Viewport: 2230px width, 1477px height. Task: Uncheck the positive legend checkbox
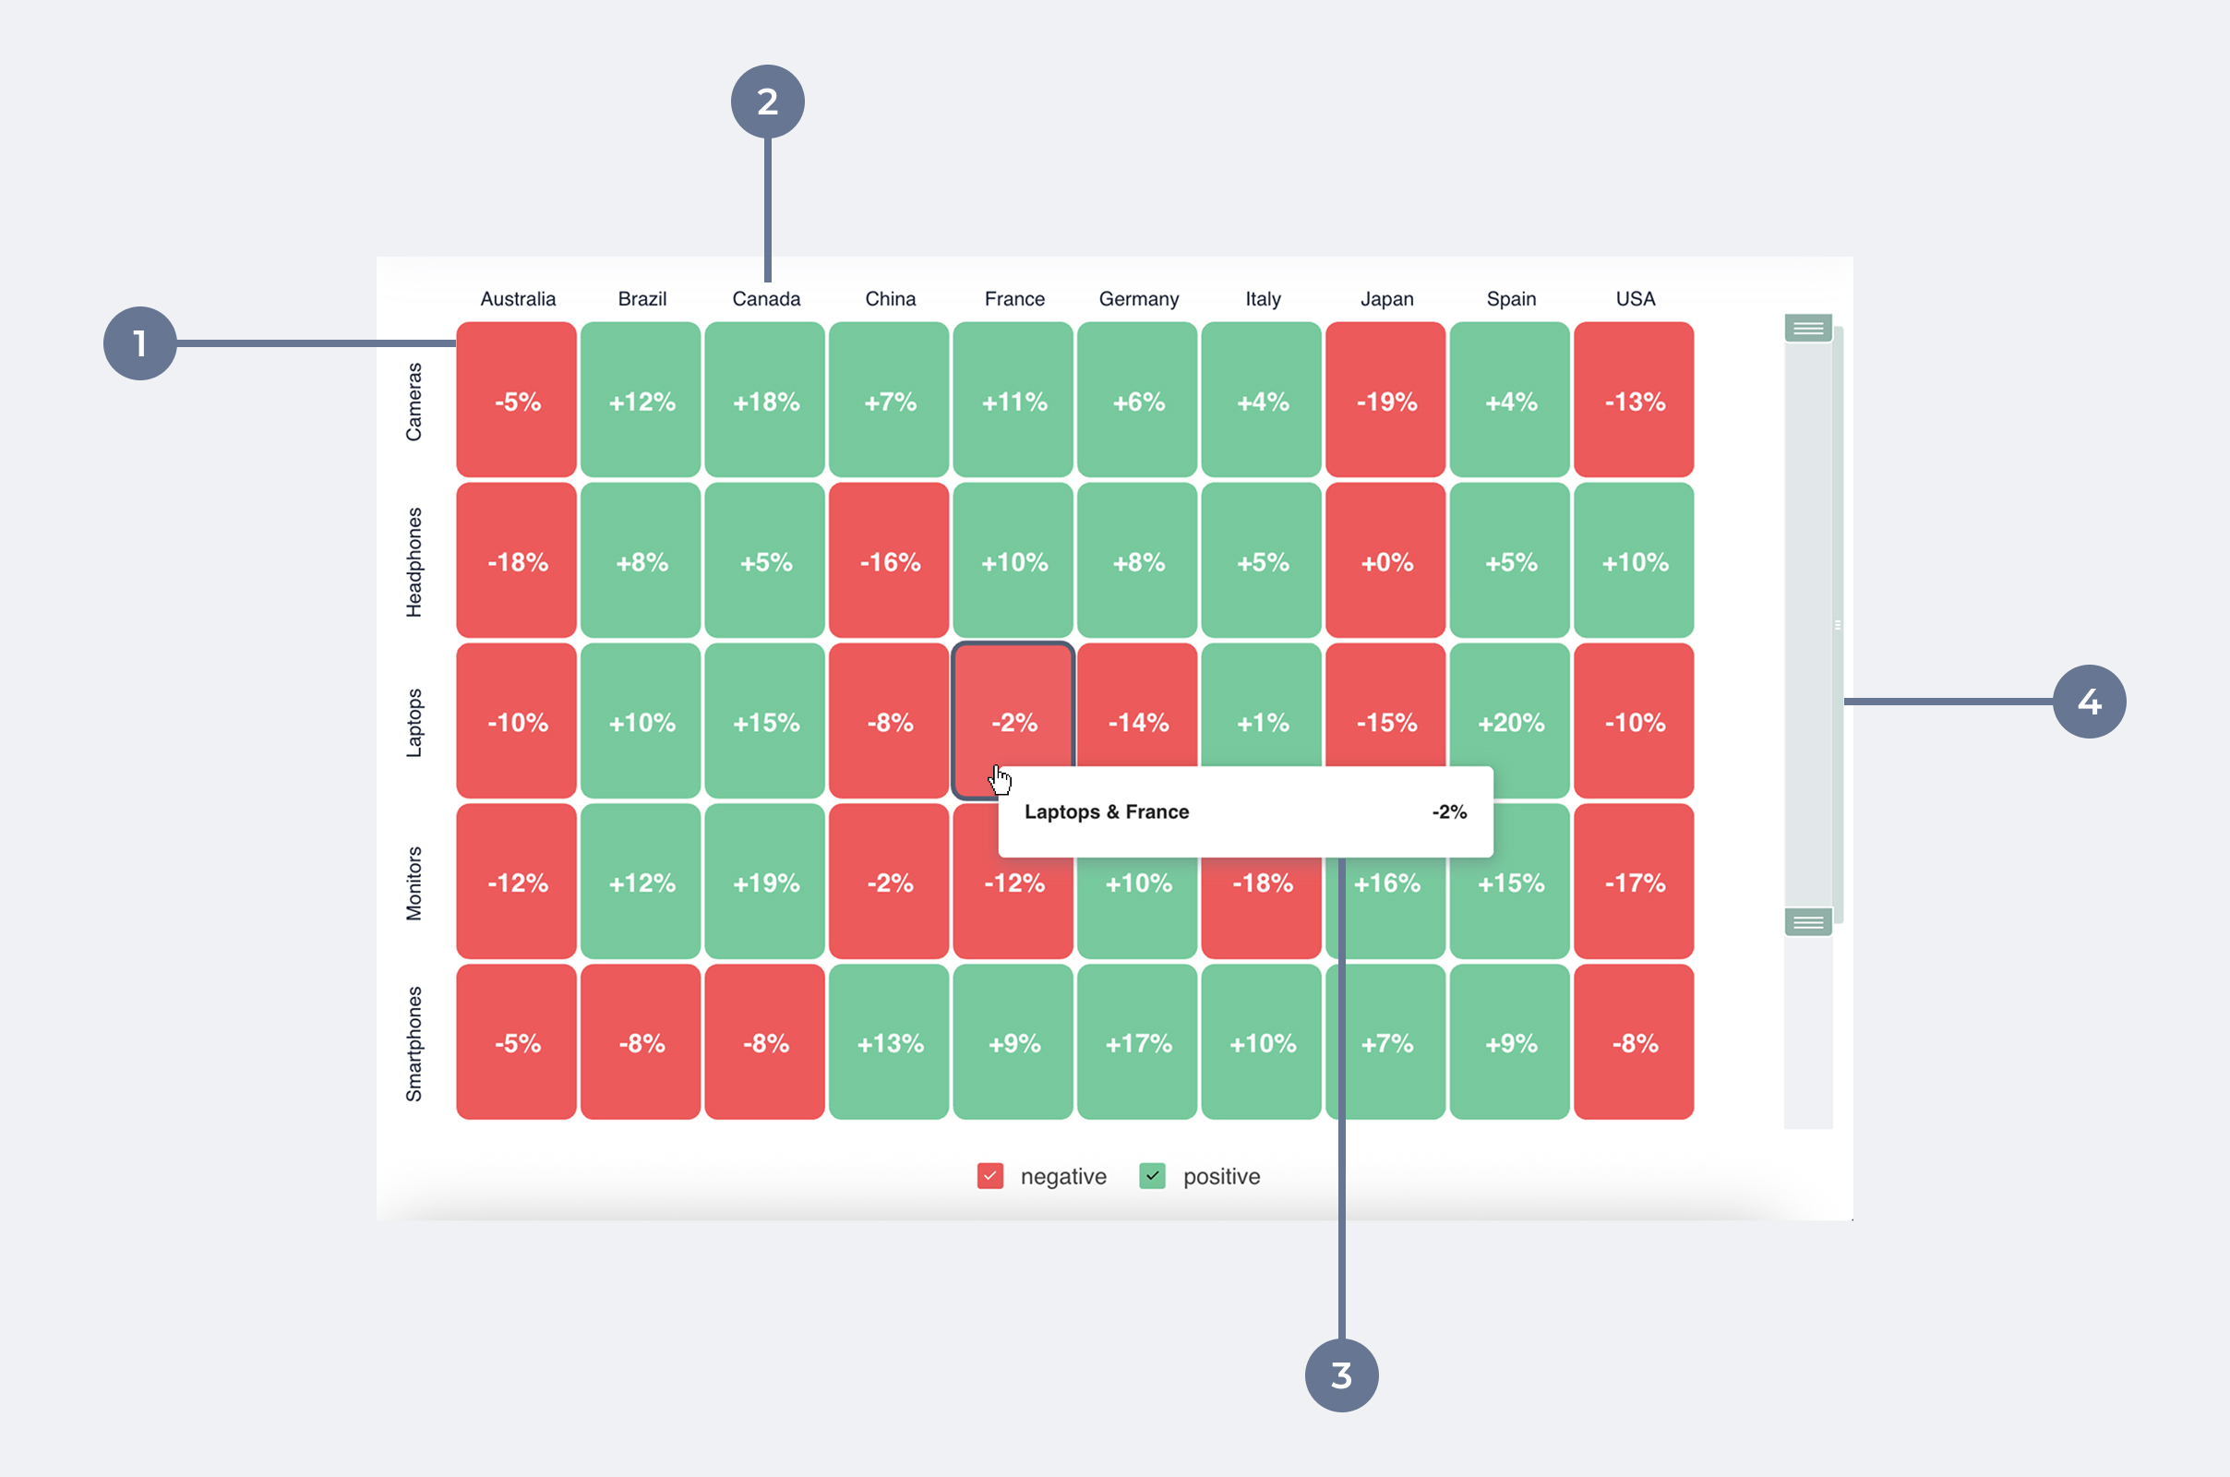click(1152, 1175)
